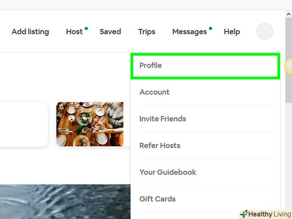Open the dining table photo card
This screenshot has width=292, height=219.
90,124
